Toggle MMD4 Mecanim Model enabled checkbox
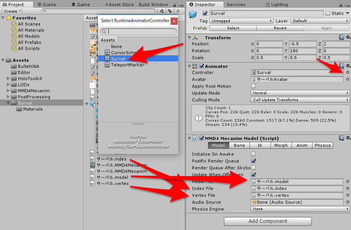Image resolution: width=351 pixels, height=230 pixels. (x=201, y=138)
